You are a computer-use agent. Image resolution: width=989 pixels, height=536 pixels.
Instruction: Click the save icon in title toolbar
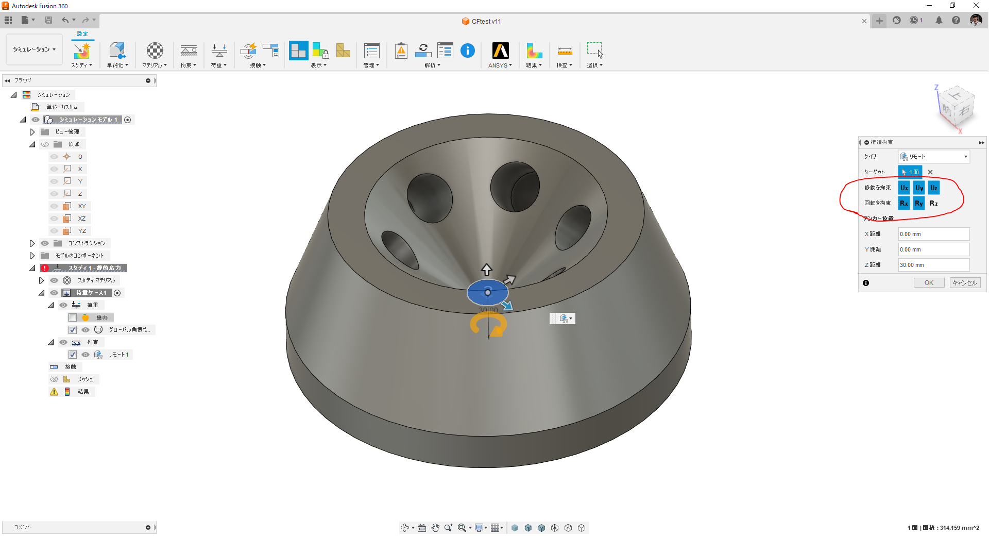48,20
